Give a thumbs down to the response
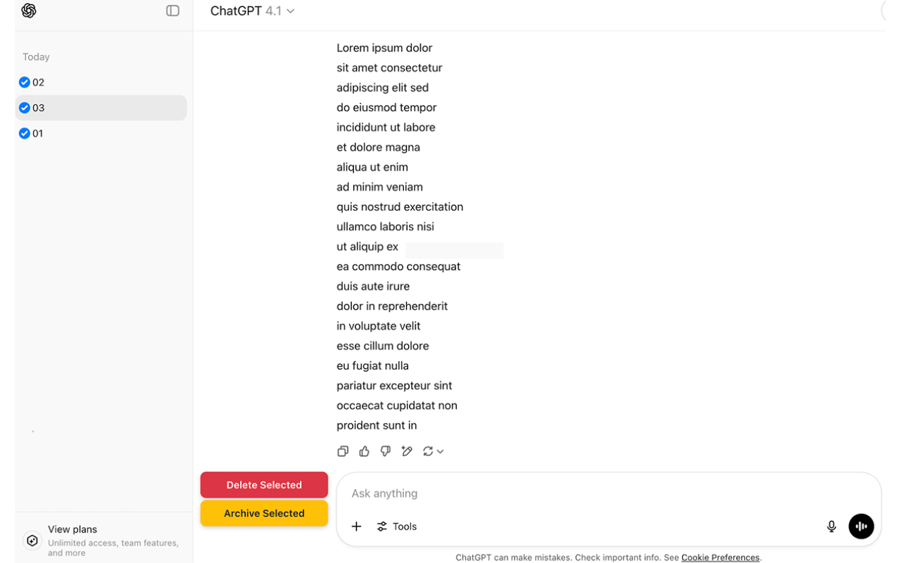 coord(385,451)
